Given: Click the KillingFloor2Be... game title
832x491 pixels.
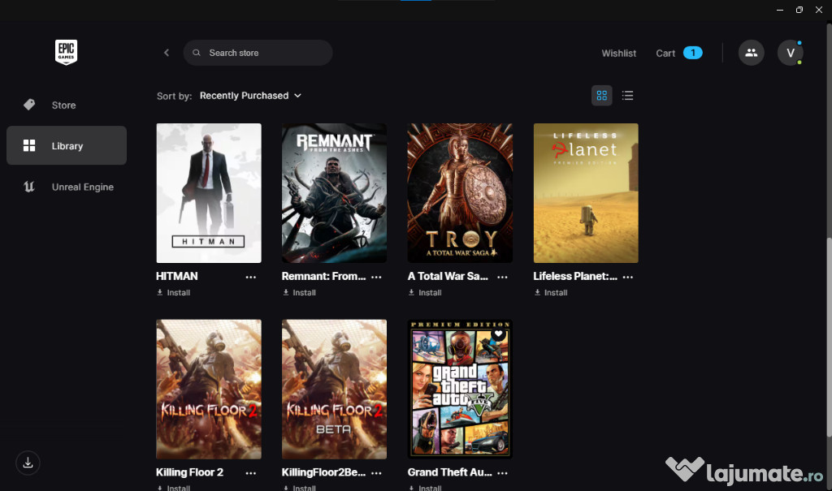Looking at the screenshot, I should pos(323,472).
